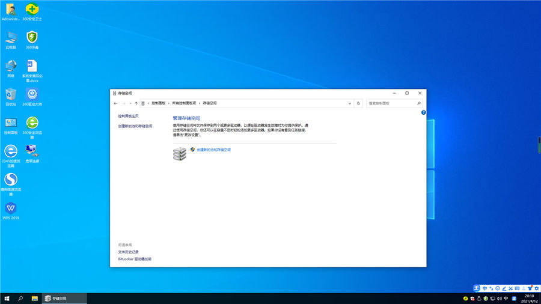Image resolution: width=541 pixels, height=304 pixels.
Task: Expand the chevron after 控制面板 breadcrumb
Action: [169, 103]
